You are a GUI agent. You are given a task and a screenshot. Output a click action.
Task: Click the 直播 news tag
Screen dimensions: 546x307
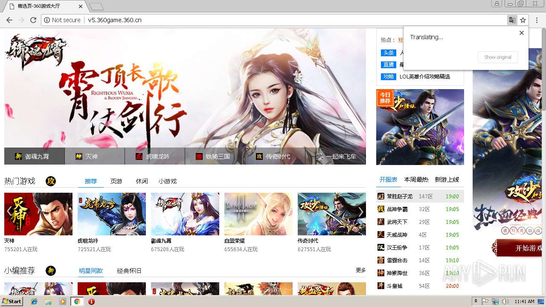click(389, 65)
